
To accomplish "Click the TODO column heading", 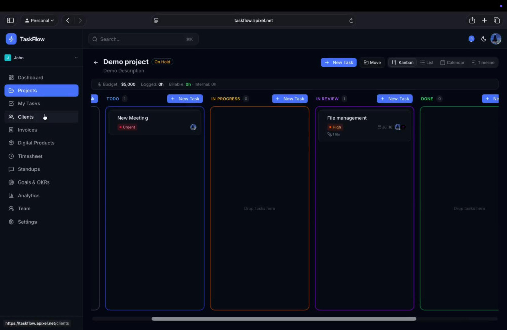I will (x=113, y=99).
